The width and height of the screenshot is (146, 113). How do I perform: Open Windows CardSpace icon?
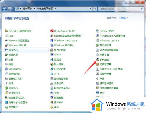[52, 40]
